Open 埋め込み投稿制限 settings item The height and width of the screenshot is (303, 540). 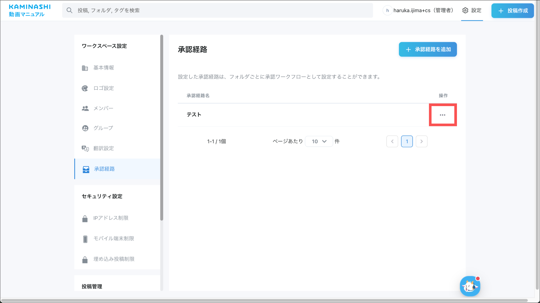tap(114, 259)
